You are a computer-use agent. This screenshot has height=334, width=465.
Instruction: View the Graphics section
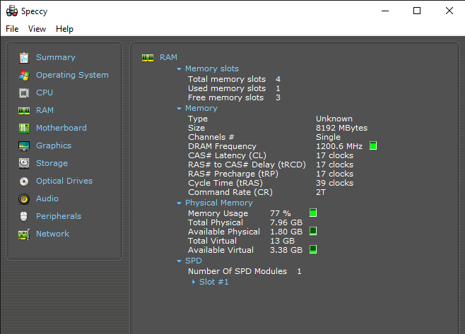click(x=54, y=145)
